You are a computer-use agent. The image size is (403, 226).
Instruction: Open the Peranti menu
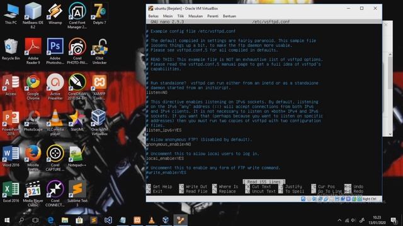pyautogui.click(x=213, y=16)
